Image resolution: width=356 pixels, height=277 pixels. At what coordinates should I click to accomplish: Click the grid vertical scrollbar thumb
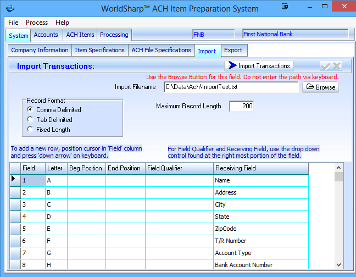coord(338,176)
